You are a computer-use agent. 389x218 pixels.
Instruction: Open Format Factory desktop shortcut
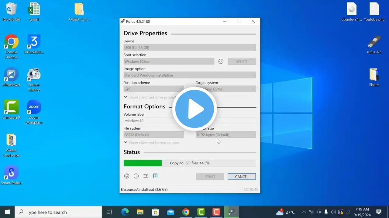pos(34,80)
